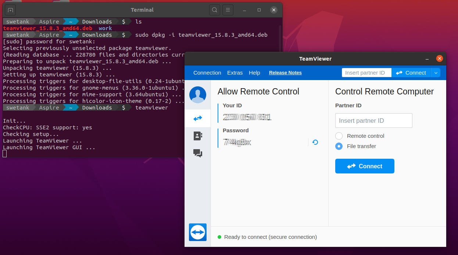458x255 pixels.
Task: Open the Extras menu
Action: [235, 73]
